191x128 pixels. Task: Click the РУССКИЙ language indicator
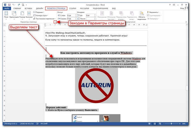(44, 124)
